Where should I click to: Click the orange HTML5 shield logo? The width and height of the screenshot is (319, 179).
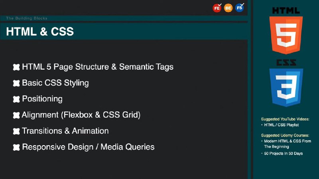(286, 35)
